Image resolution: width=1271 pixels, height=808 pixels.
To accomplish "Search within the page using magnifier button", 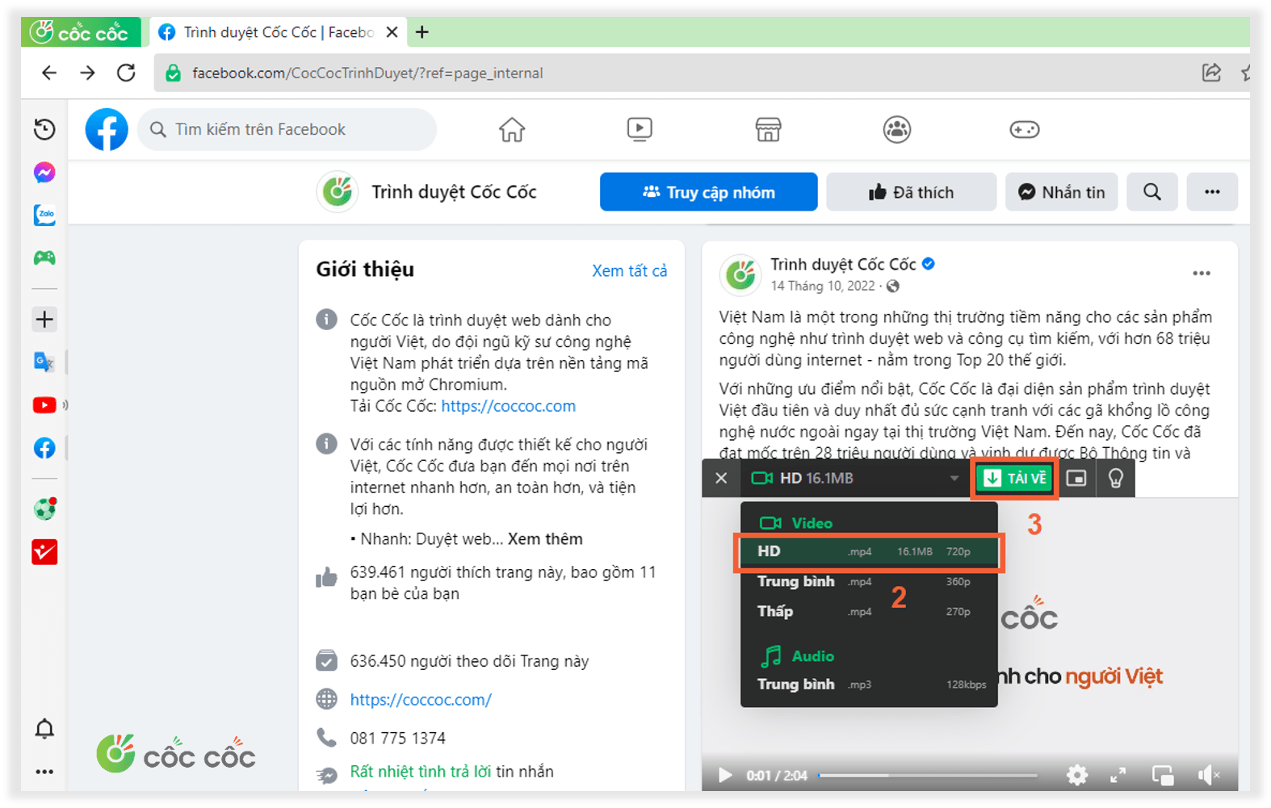I will 1152,192.
